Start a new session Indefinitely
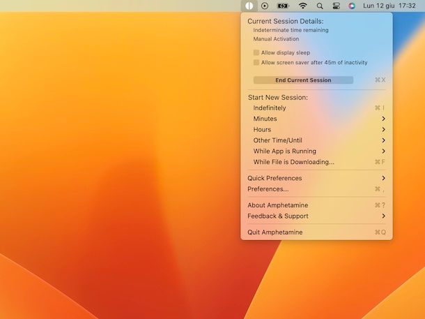Screen dimensions: 425x319 [x=316, y=107]
